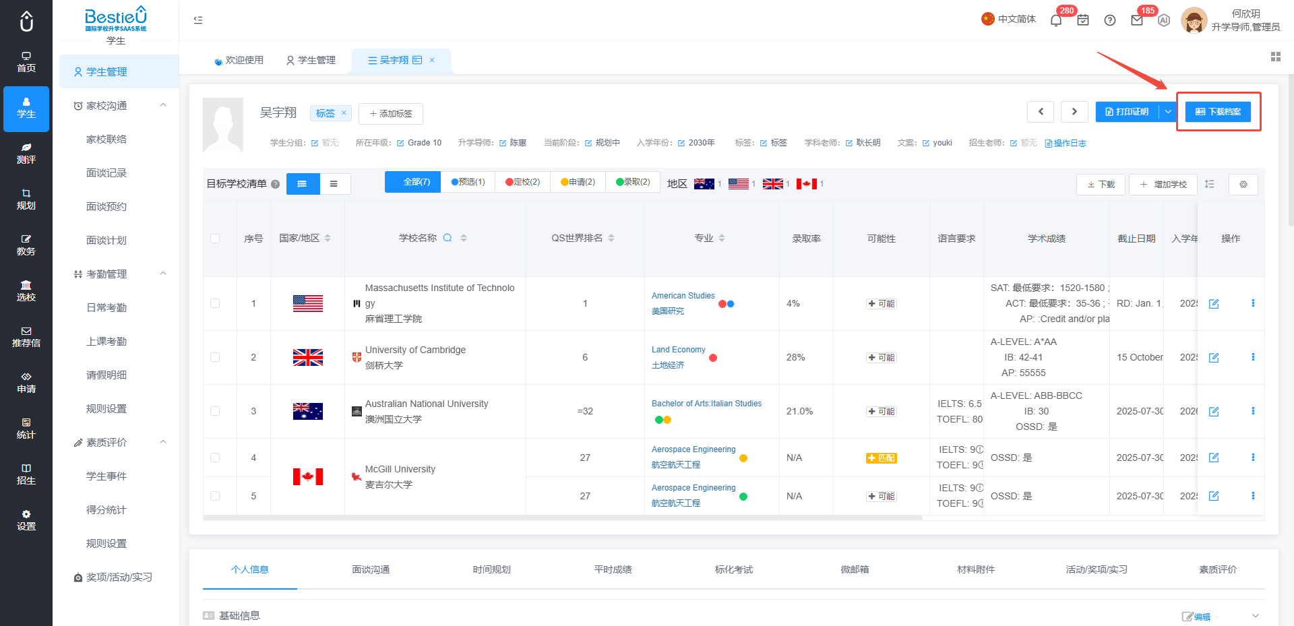Collapse the 考勤管理 menu group

[163, 274]
